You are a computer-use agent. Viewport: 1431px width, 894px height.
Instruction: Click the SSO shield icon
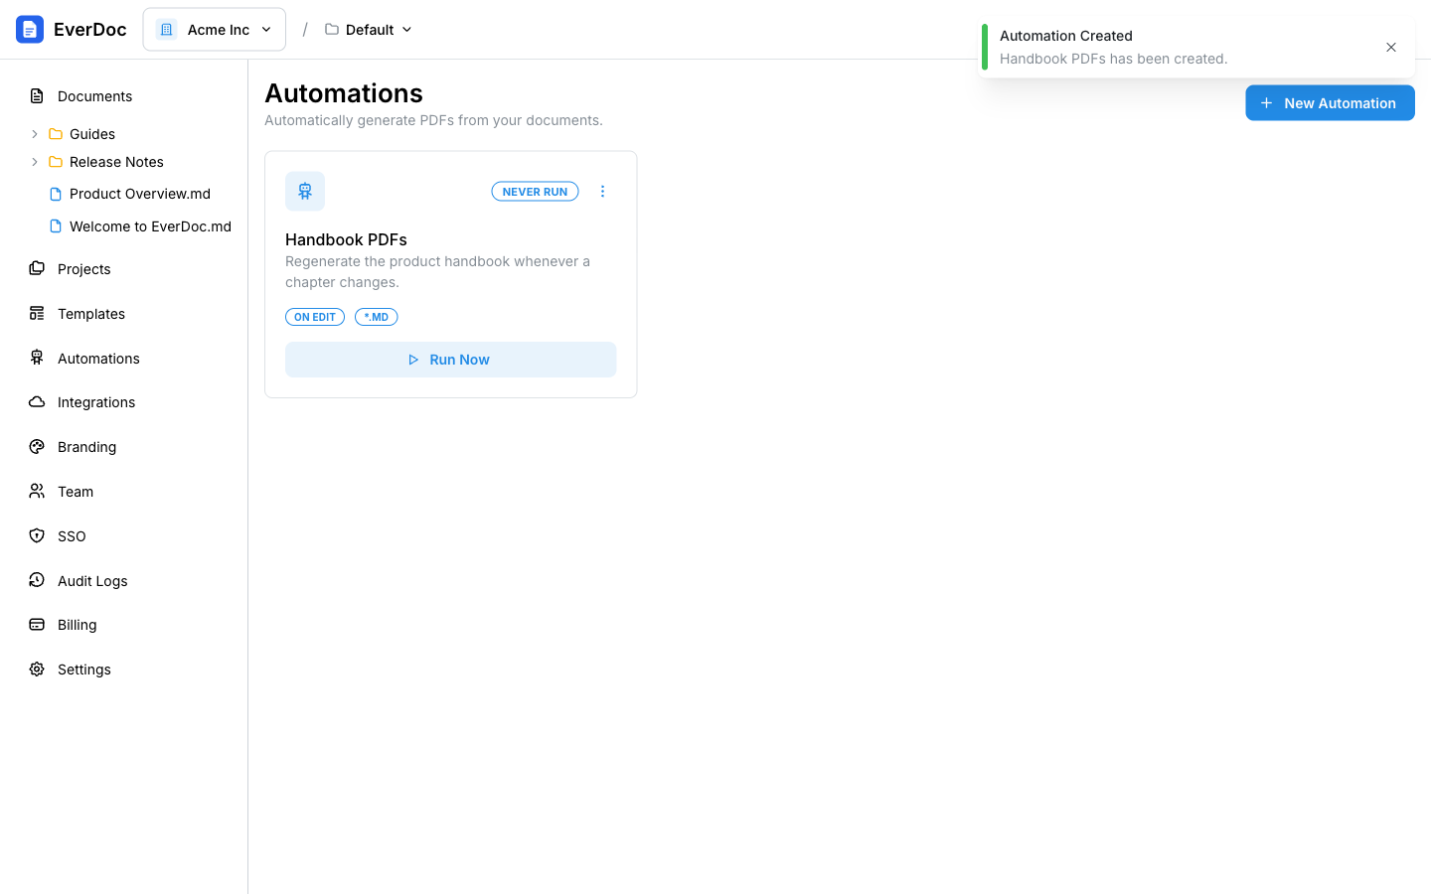37,535
